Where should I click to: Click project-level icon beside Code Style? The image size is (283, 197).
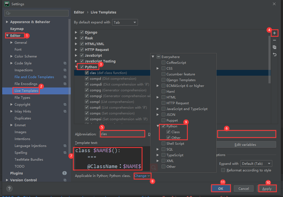[65, 63]
